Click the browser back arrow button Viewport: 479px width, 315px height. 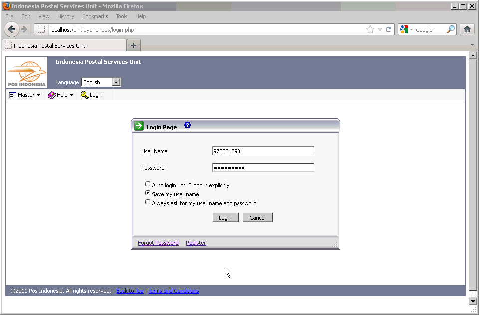click(12, 29)
